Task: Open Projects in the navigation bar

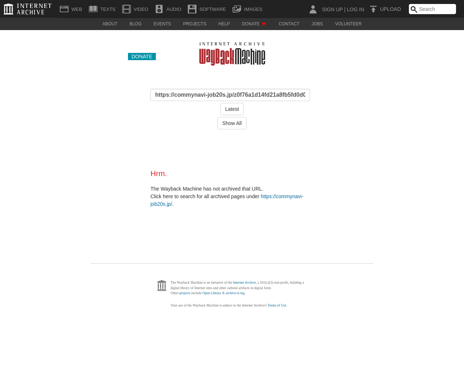Action: (x=195, y=24)
